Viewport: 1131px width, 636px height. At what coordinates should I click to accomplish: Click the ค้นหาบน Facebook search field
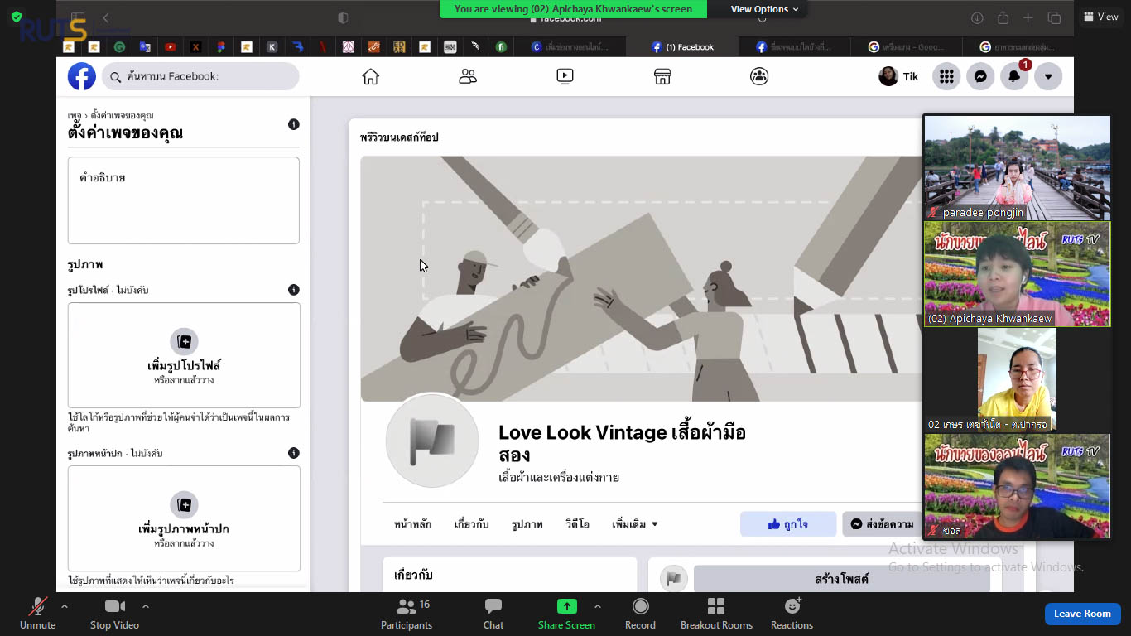pyautogui.click(x=200, y=76)
